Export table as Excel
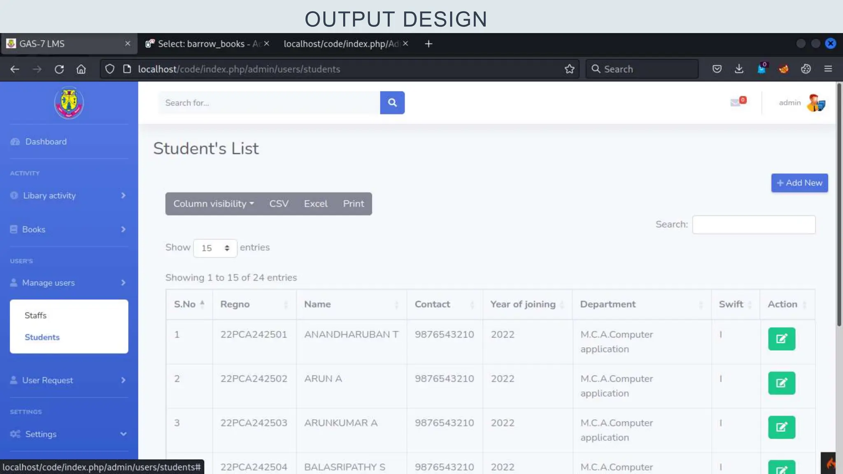Viewport: 843px width, 474px height. pyautogui.click(x=316, y=204)
